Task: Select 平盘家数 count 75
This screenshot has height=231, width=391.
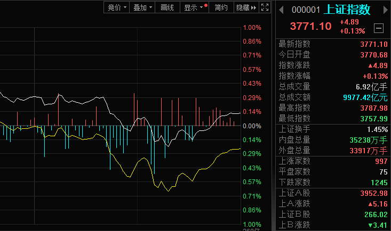Action: point(384,172)
